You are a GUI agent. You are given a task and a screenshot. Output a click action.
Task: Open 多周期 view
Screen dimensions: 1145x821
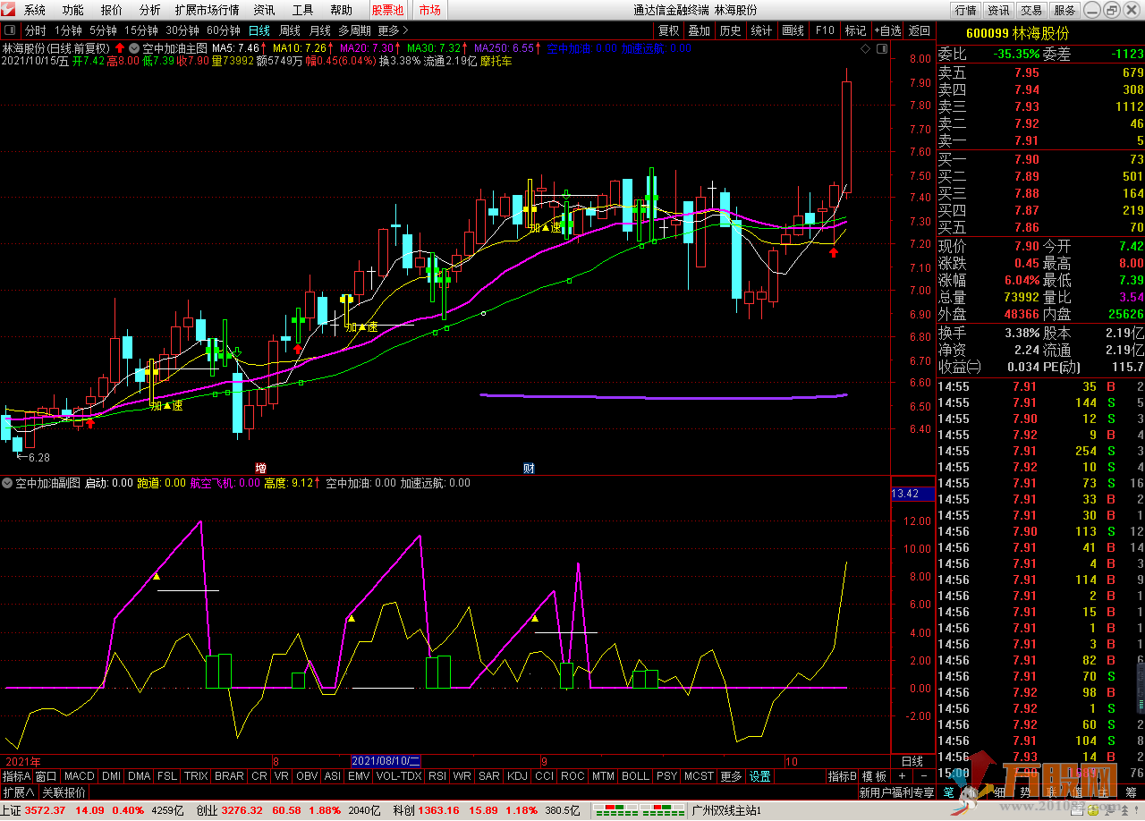tap(354, 30)
